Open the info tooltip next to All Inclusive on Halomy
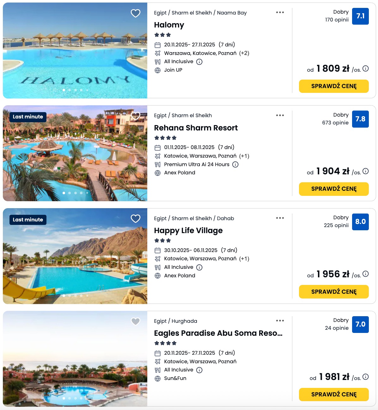Viewport: 378px width, 410px height. pyautogui.click(x=199, y=62)
